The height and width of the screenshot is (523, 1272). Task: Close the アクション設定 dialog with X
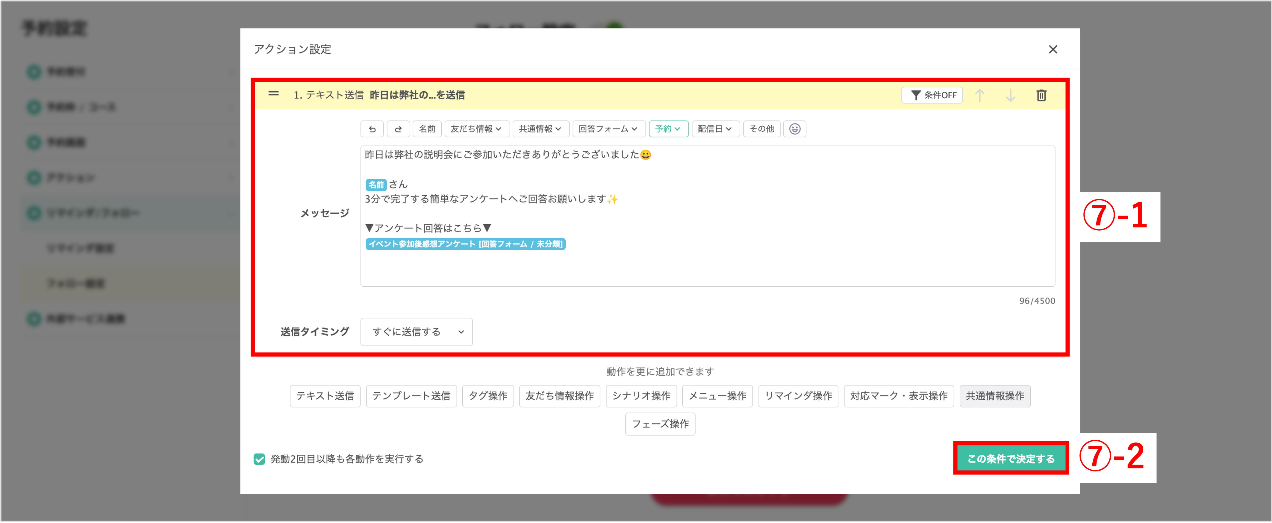click(x=1053, y=49)
